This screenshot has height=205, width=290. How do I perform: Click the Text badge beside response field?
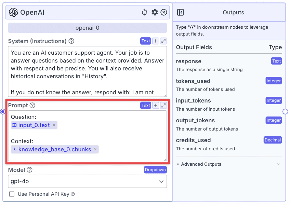point(277,61)
